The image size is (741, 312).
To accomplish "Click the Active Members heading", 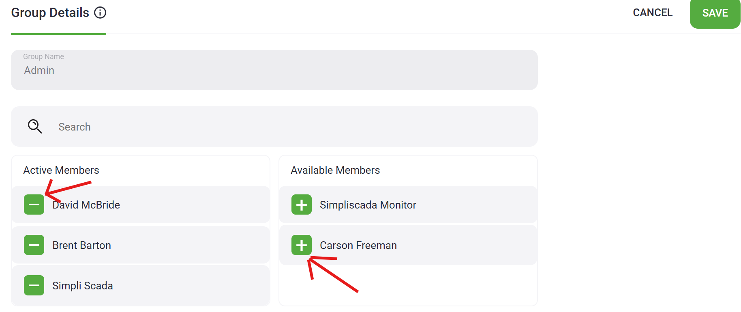I will click(x=61, y=170).
